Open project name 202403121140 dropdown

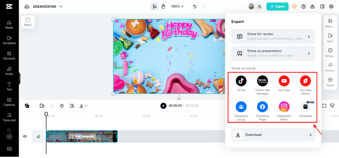(x=48, y=7)
